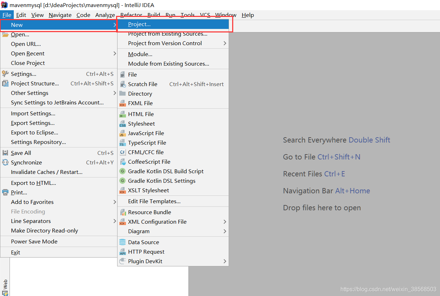Open the Help menu in menu bar
The width and height of the screenshot is (440, 296).
pyautogui.click(x=248, y=15)
